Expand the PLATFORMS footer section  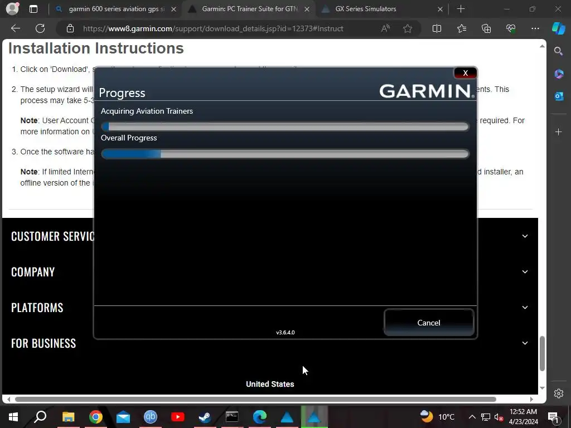(525, 308)
